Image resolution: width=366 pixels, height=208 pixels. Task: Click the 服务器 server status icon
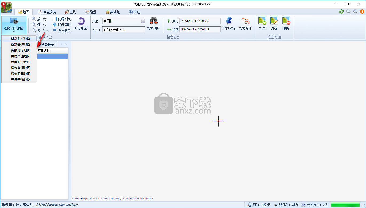pyautogui.click(x=276, y=205)
